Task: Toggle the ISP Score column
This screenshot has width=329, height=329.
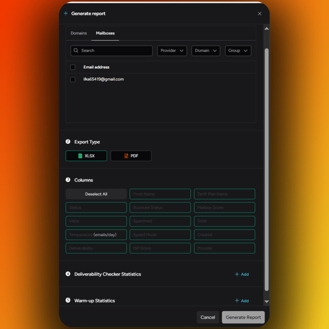Action: pos(160,248)
